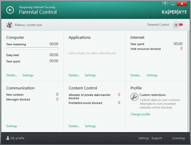Viewport: 191px width, 145px height.
Task: Open help with the question mark icon
Action: tap(165, 4)
